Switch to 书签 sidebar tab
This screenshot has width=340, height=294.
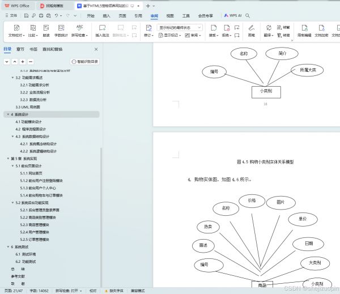(x=33, y=49)
